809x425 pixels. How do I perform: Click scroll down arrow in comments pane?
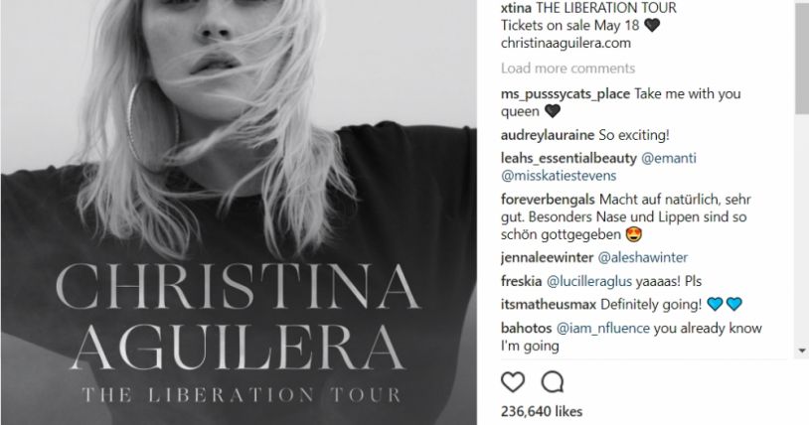[x=802, y=351]
